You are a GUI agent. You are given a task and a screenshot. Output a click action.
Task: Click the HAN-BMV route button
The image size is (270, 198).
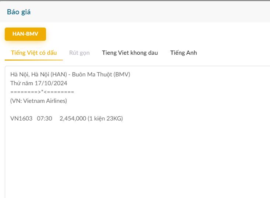(x=25, y=34)
